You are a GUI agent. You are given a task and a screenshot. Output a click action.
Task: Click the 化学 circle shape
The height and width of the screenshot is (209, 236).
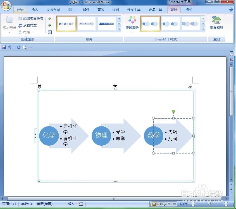[49, 136]
